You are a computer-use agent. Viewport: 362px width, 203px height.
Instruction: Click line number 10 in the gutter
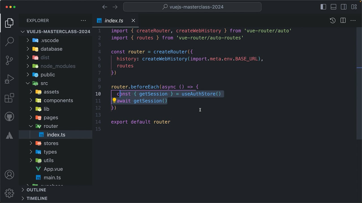point(98,94)
